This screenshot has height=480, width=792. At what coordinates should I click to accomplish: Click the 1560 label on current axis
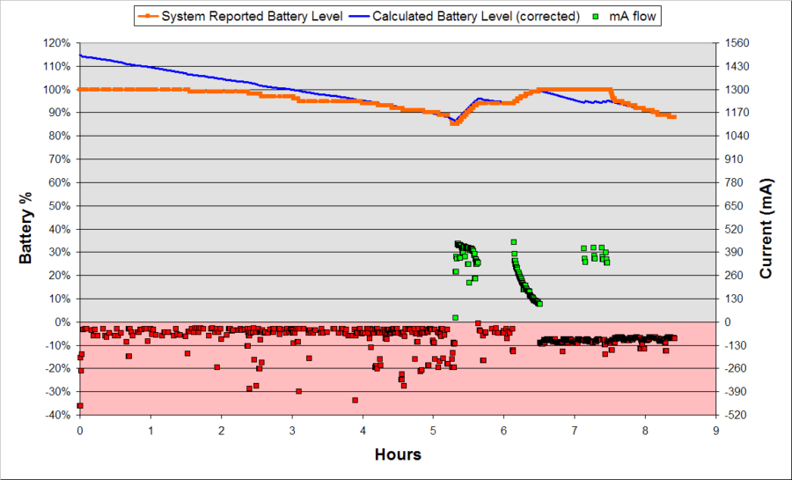737,43
